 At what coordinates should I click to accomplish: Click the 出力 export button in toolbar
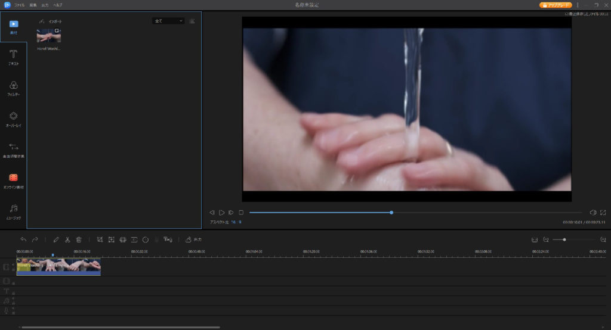click(193, 239)
